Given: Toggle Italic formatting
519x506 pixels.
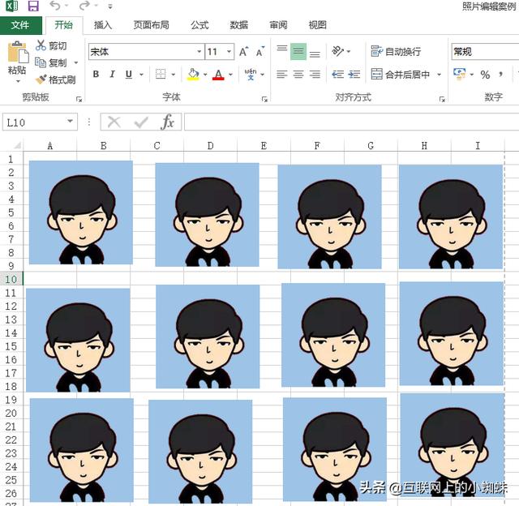Looking at the screenshot, I should [x=112, y=75].
